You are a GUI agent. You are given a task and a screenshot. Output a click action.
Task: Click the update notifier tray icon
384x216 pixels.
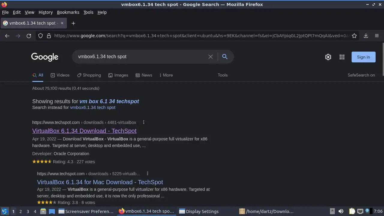[x=367, y=211]
